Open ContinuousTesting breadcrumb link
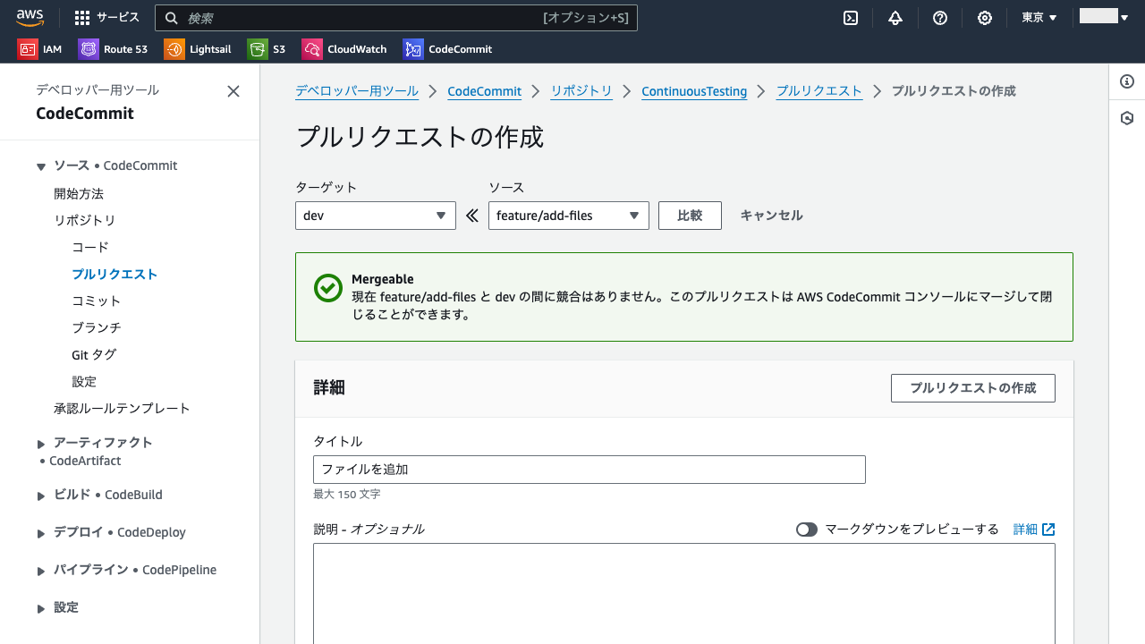The height and width of the screenshot is (644, 1145). [x=694, y=91]
